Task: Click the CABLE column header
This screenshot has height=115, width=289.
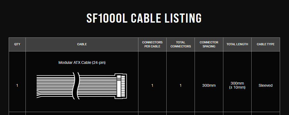Action: tap(82, 44)
